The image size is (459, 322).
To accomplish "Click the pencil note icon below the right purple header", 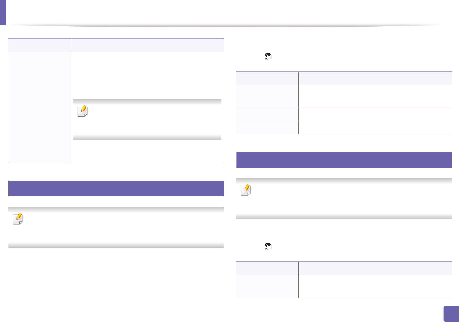I will [x=246, y=190].
